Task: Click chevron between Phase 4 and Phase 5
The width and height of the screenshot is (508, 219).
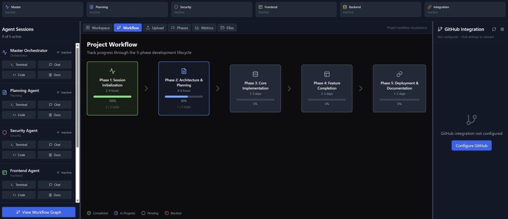Action: tap(361, 88)
